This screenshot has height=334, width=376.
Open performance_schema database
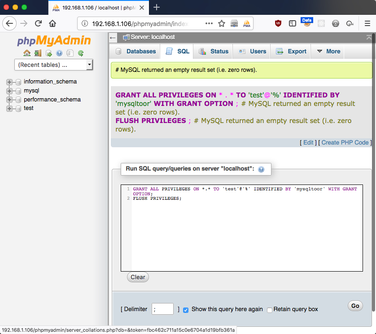click(52, 99)
